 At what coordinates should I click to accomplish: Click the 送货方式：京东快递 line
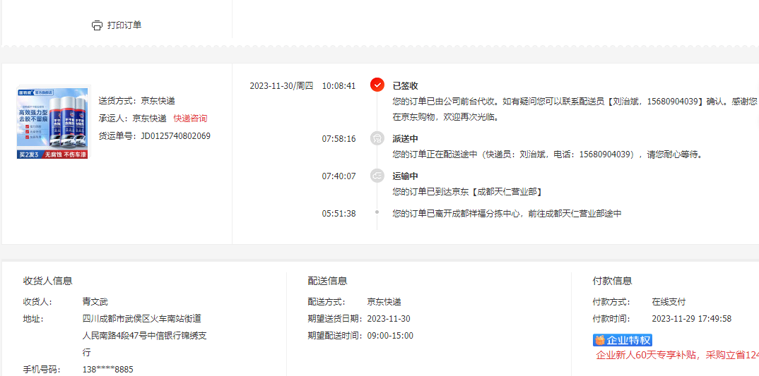point(136,101)
